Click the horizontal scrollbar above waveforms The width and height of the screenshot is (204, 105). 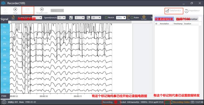point(71,22)
